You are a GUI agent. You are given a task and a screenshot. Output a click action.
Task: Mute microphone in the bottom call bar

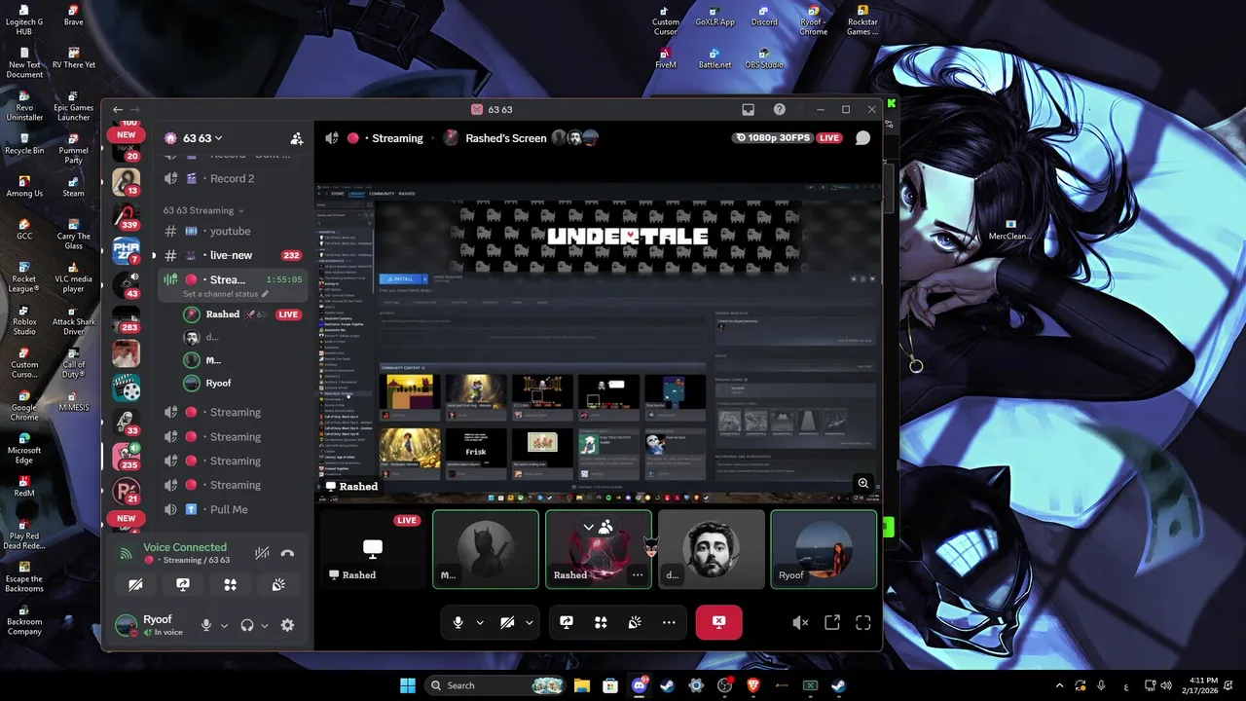coord(458,622)
